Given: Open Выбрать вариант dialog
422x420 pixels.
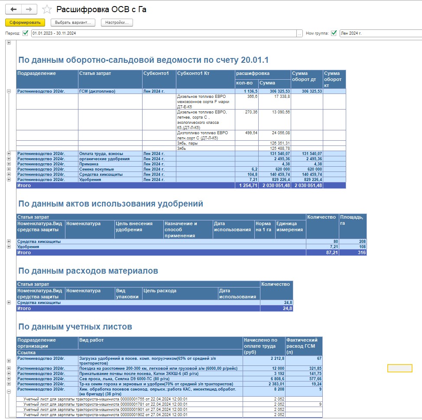Looking at the screenshot, I should pyautogui.click(x=73, y=23).
